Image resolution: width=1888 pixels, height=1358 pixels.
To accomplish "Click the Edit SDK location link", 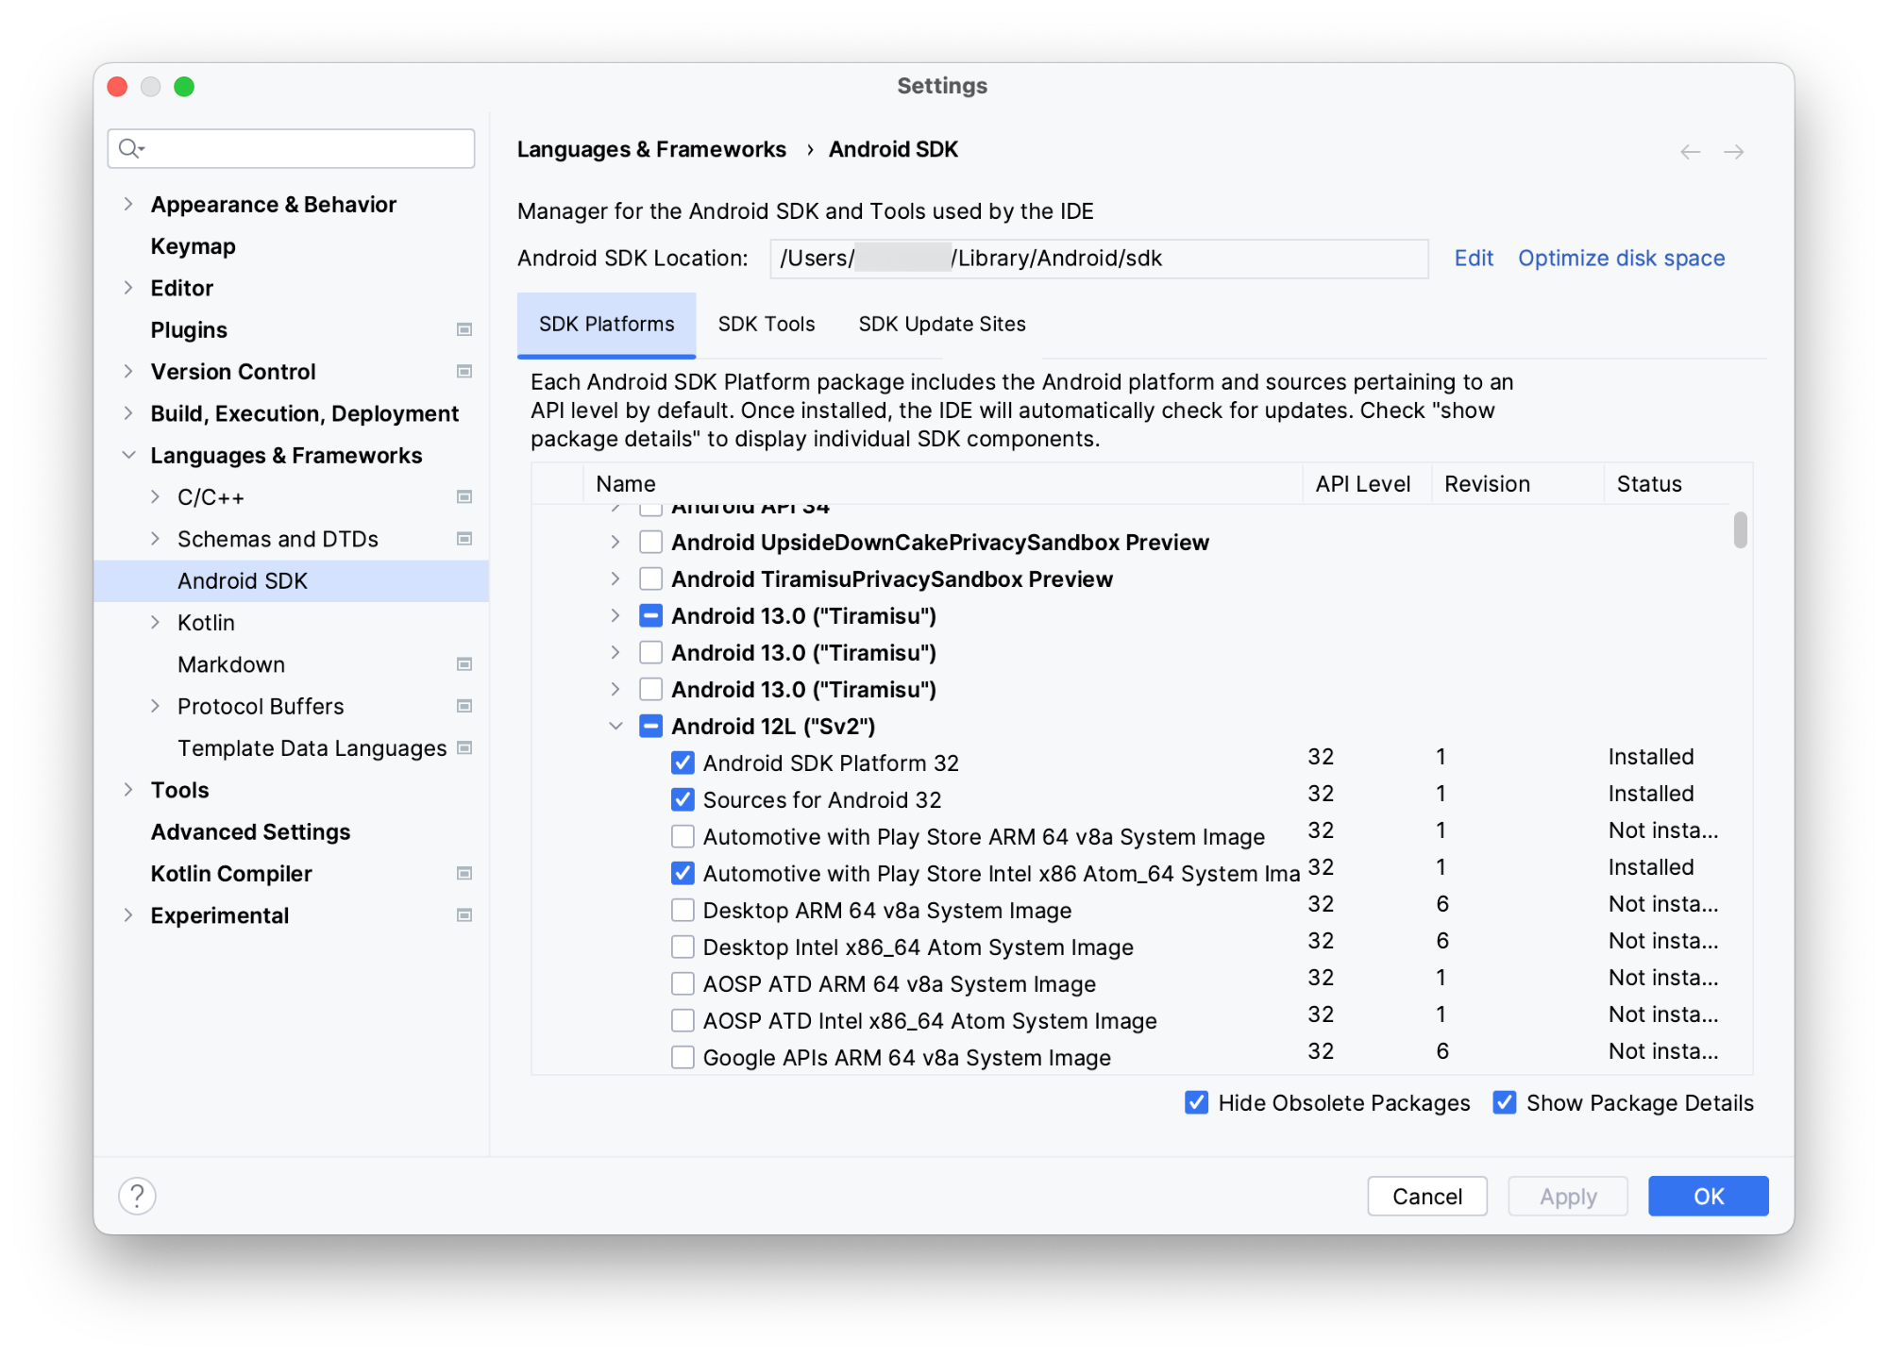I will coord(1470,258).
